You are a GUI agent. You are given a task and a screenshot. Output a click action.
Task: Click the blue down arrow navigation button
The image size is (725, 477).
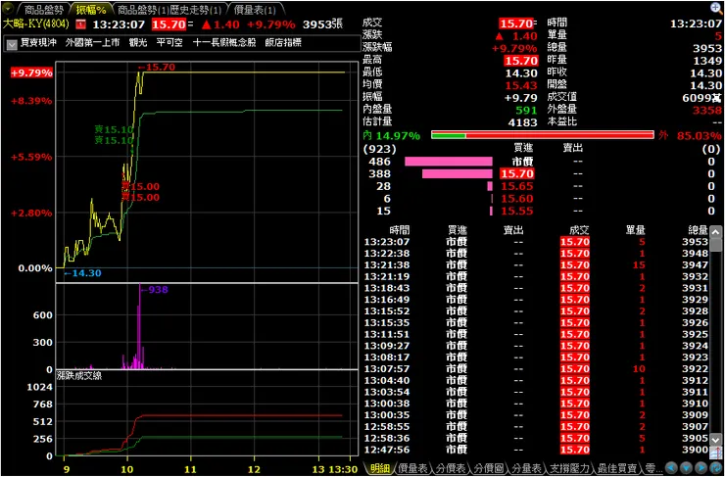tap(686, 467)
